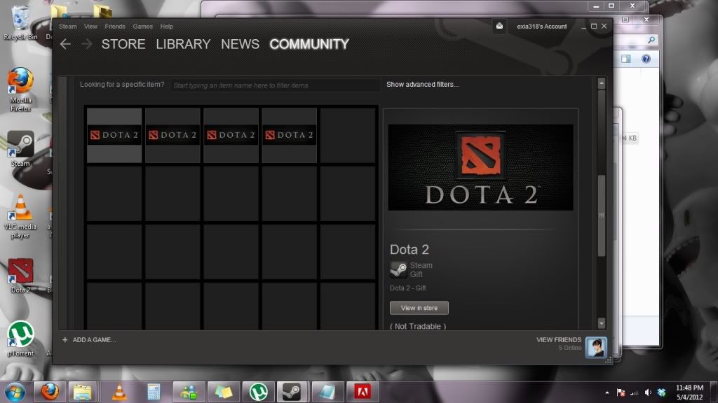Open VIEW FRIENDS list

pos(559,339)
